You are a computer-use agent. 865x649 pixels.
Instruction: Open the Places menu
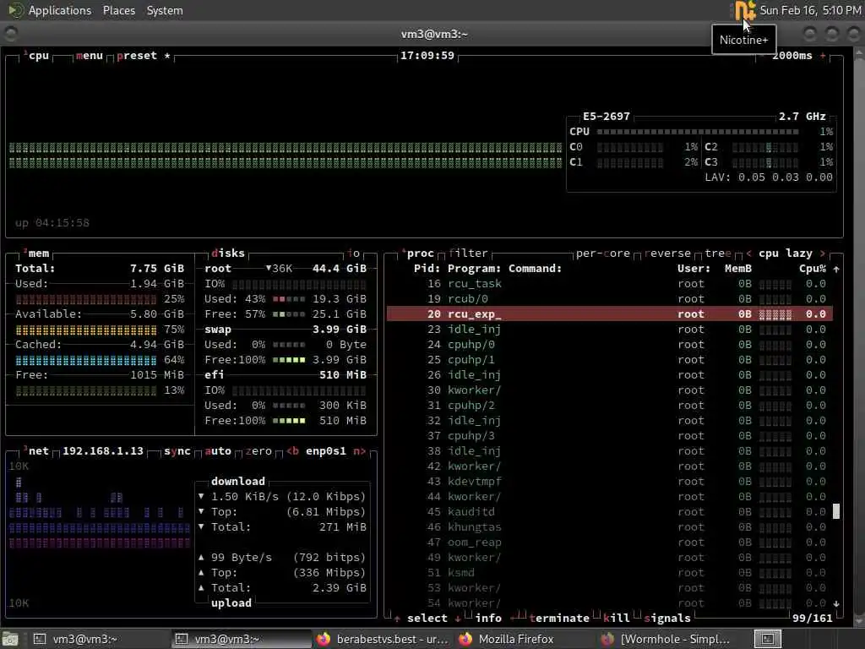pyautogui.click(x=118, y=10)
